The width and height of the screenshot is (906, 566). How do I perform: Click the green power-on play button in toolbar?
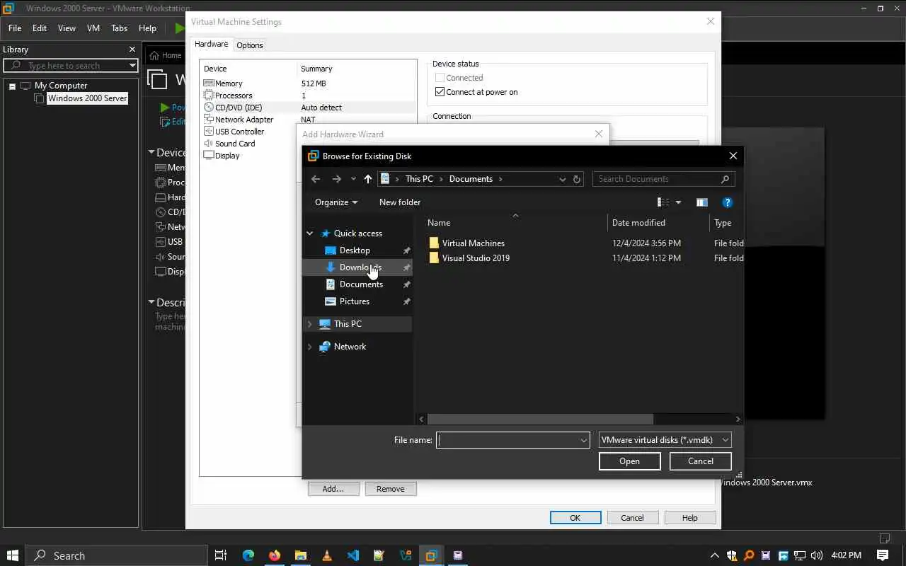[179, 28]
